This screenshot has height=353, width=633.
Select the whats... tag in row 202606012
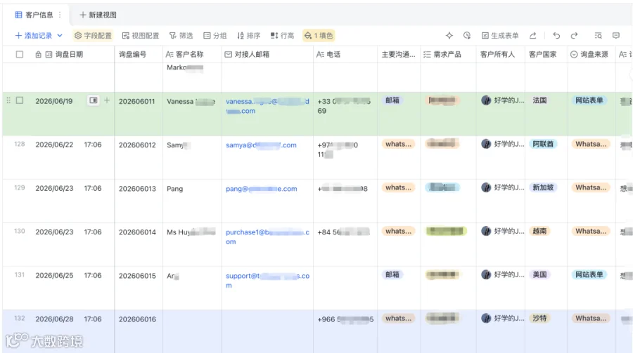tap(398, 144)
